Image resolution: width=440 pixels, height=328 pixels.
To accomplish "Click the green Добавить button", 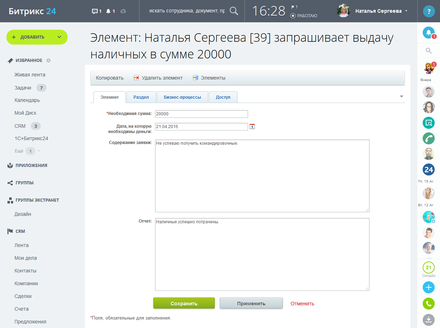I will 37,37.
